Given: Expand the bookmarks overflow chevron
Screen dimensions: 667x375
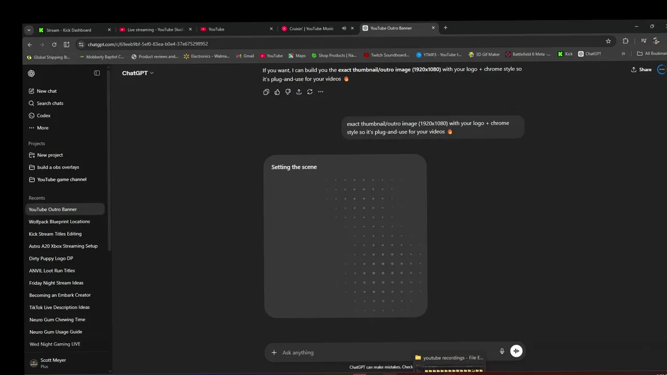Looking at the screenshot, I should click(623, 53).
